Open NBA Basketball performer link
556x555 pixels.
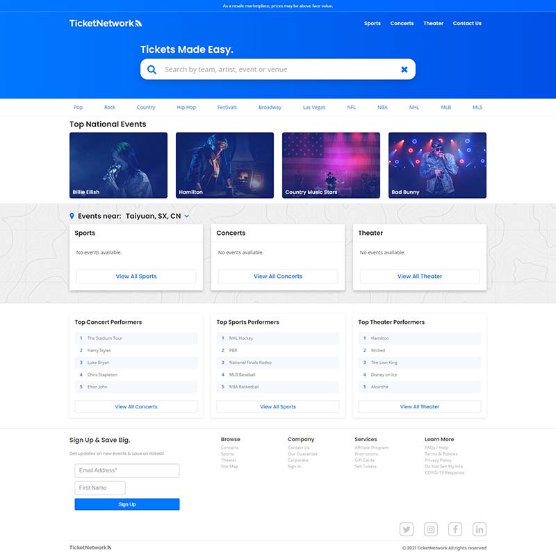click(x=244, y=387)
